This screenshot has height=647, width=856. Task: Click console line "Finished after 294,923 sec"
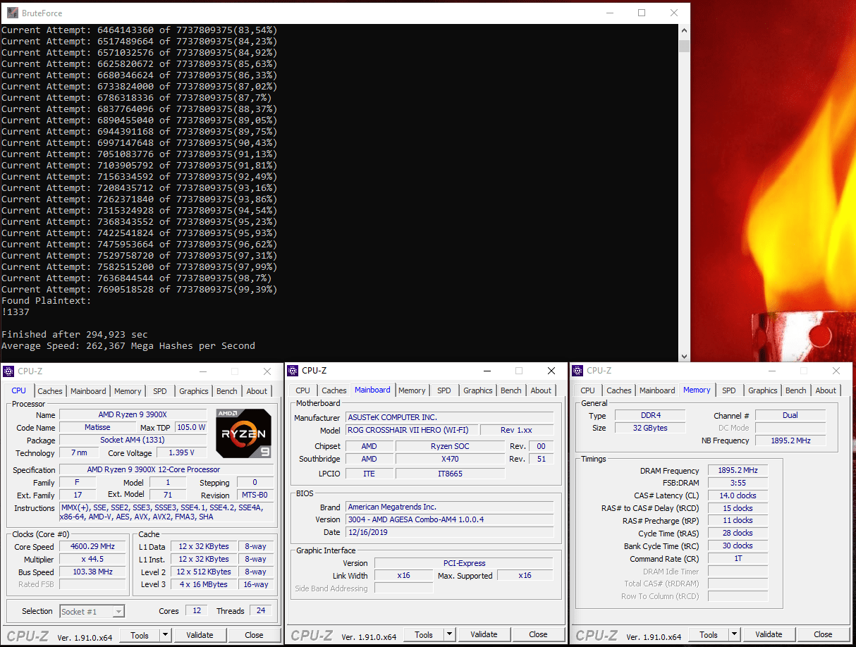pos(75,335)
